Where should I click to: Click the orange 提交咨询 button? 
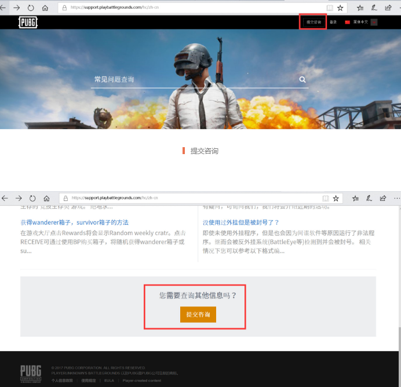click(x=198, y=315)
